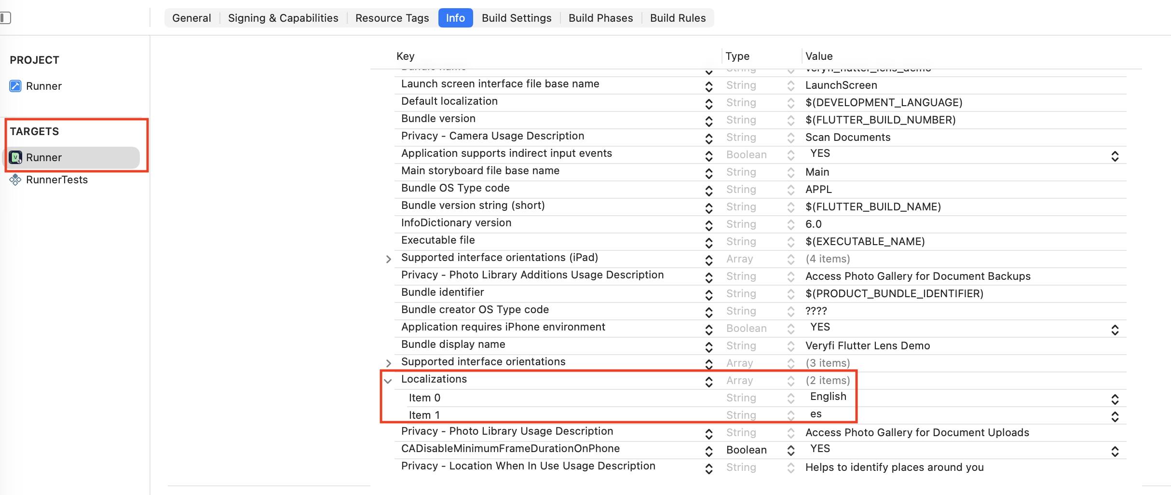Open the es value dropdown for Item 1
Screen dimensions: 1171x495
coord(1115,416)
